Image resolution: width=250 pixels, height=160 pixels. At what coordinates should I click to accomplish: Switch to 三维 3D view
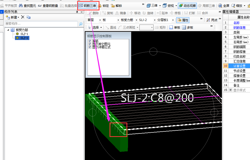152,6
